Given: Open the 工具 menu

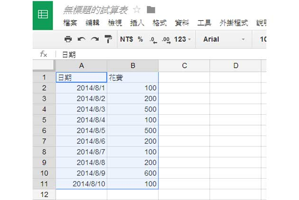Looking at the screenshot, I should 204,23.
